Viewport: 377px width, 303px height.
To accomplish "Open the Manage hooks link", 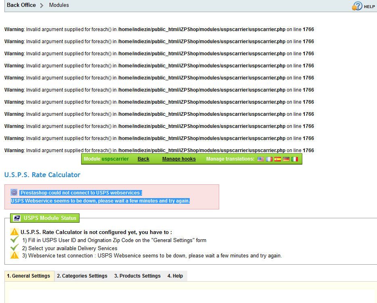I will click(179, 159).
